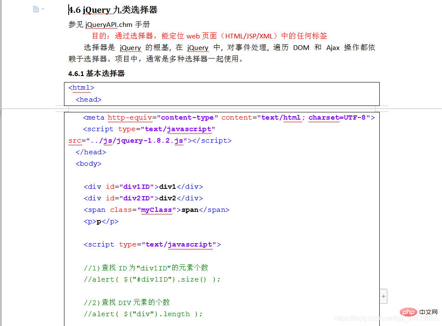Click the div with id "div2ID" code line
Viewport: 442px width, 326px height.
click(143, 198)
